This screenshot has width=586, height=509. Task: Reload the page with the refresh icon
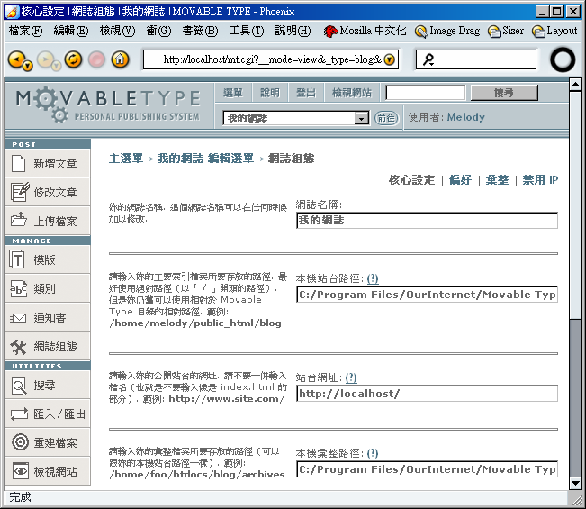coord(73,59)
